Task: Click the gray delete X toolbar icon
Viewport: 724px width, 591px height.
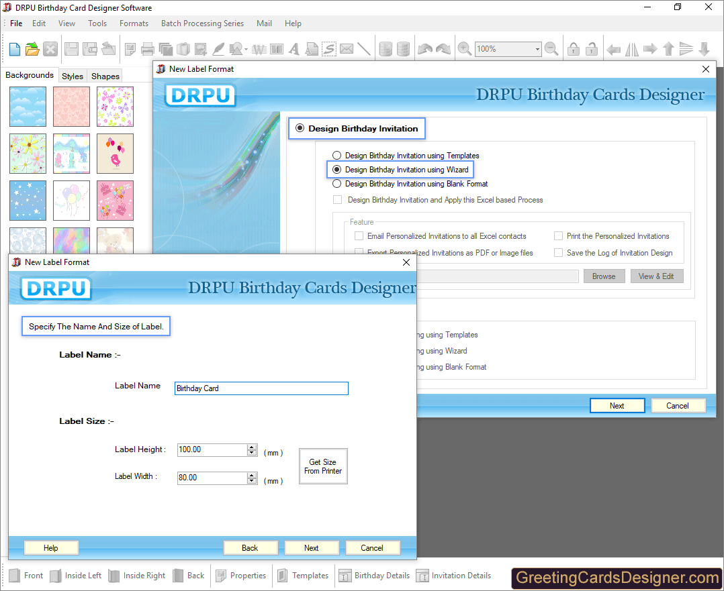Action: tap(50, 49)
